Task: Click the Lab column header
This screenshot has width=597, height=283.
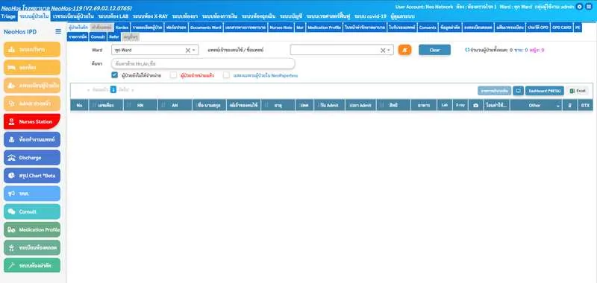Action: (444, 105)
